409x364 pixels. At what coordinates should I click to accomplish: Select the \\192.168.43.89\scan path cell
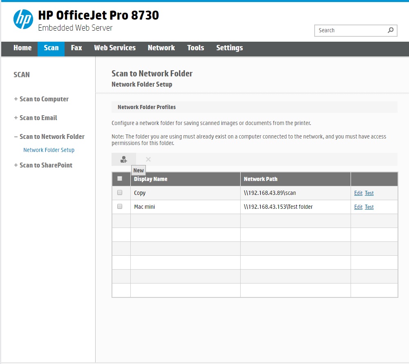point(295,193)
